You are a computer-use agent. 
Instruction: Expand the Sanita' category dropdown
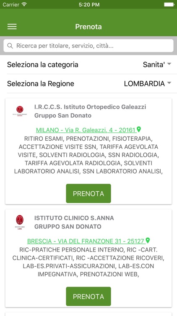click(157, 64)
